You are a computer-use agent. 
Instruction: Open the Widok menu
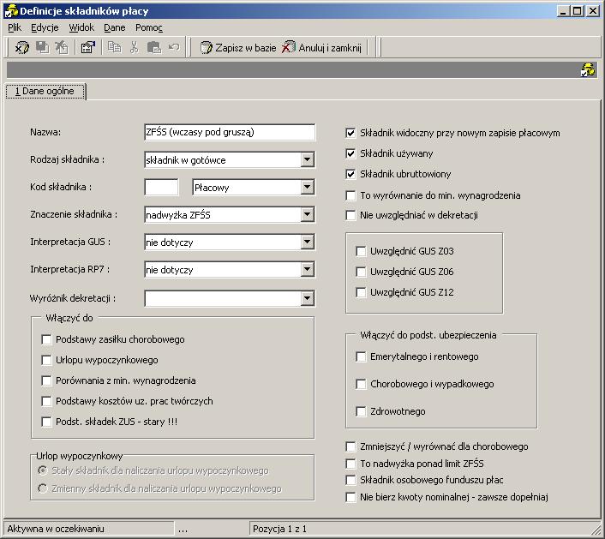[81, 27]
